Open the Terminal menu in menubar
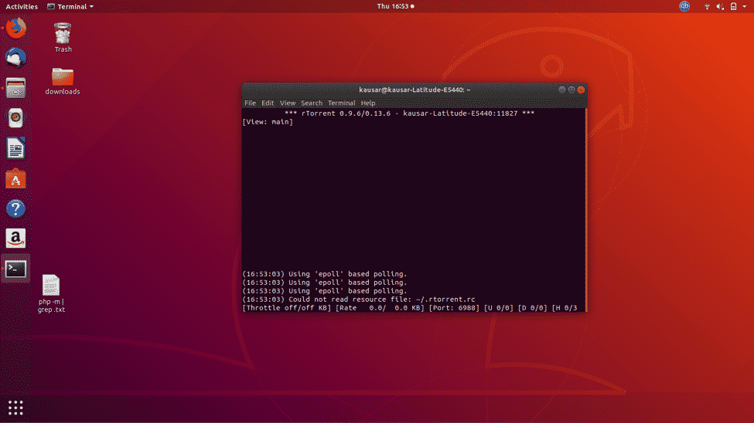Viewport: 754px width, 423px height. pyautogui.click(x=341, y=103)
